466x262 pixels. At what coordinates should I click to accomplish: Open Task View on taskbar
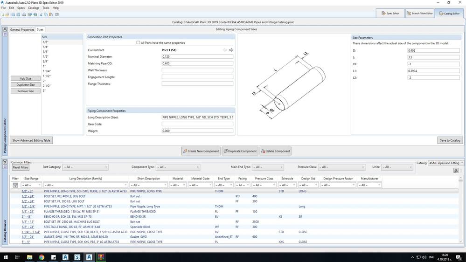(x=17, y=257)
